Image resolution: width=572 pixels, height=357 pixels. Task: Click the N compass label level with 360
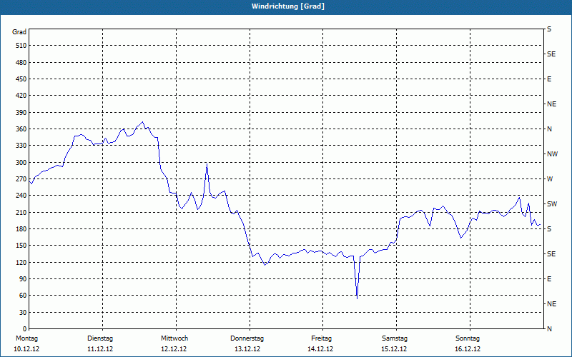point(549,129)
